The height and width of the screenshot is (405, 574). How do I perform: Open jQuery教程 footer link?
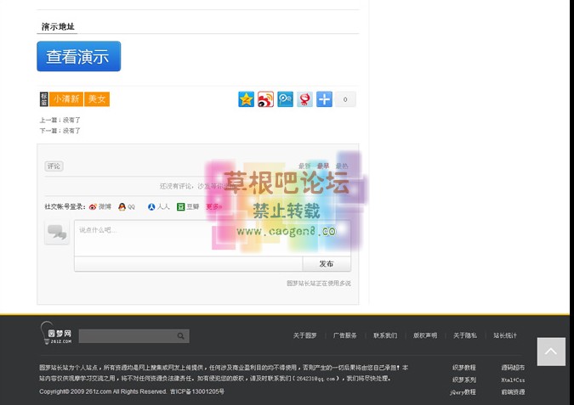coord(463,392)
